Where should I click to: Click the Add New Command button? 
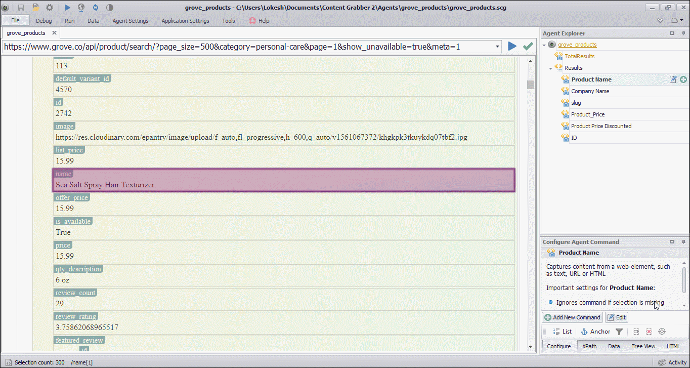point(572,317)
